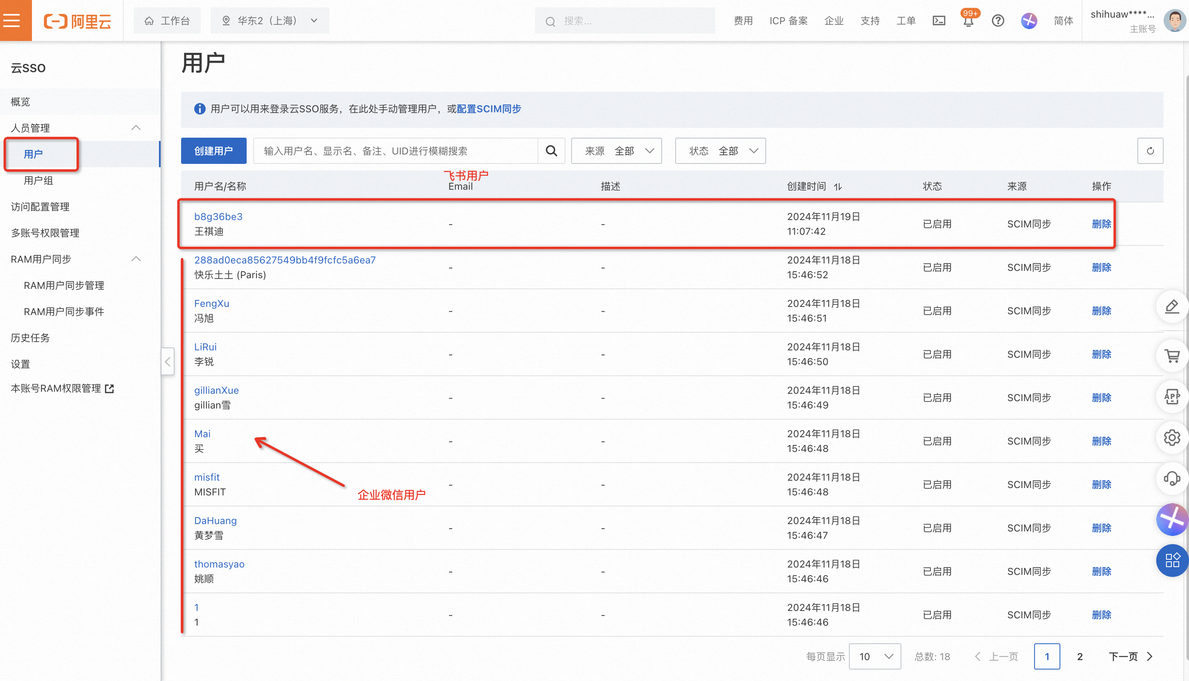Collapse the 人员管理 menu section

tap(136, 128)
